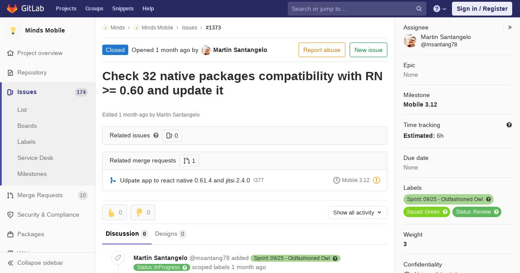Screen dimensions: 520x273
Task: Click Sprint::09/25 label in activity note
Action: [x=296, y=258]
